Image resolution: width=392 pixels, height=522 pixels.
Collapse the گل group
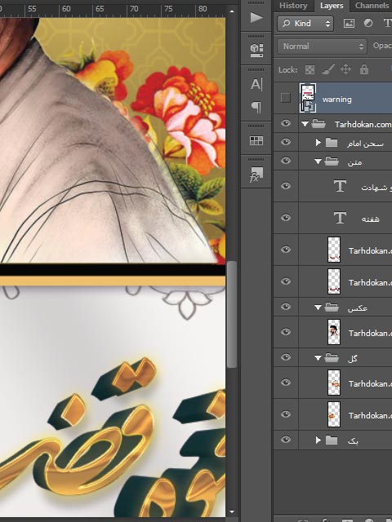pos(318,358)
